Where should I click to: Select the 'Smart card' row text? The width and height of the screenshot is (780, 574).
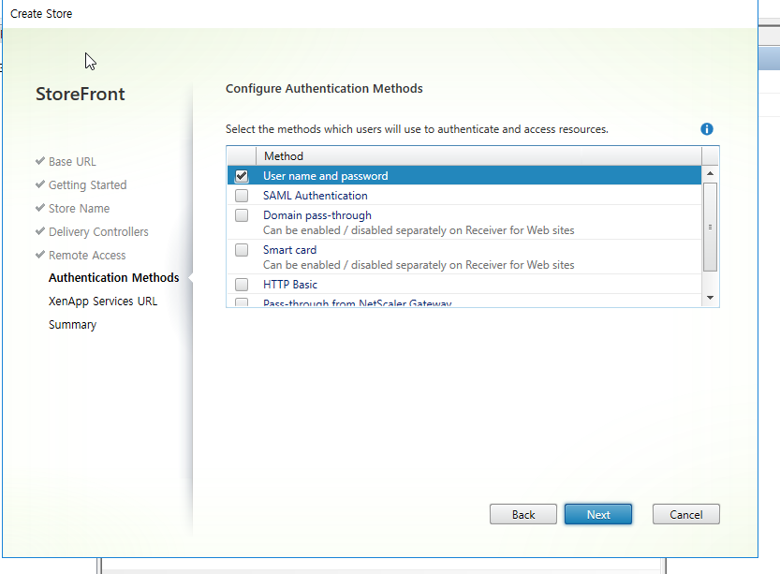click(289, 250)
